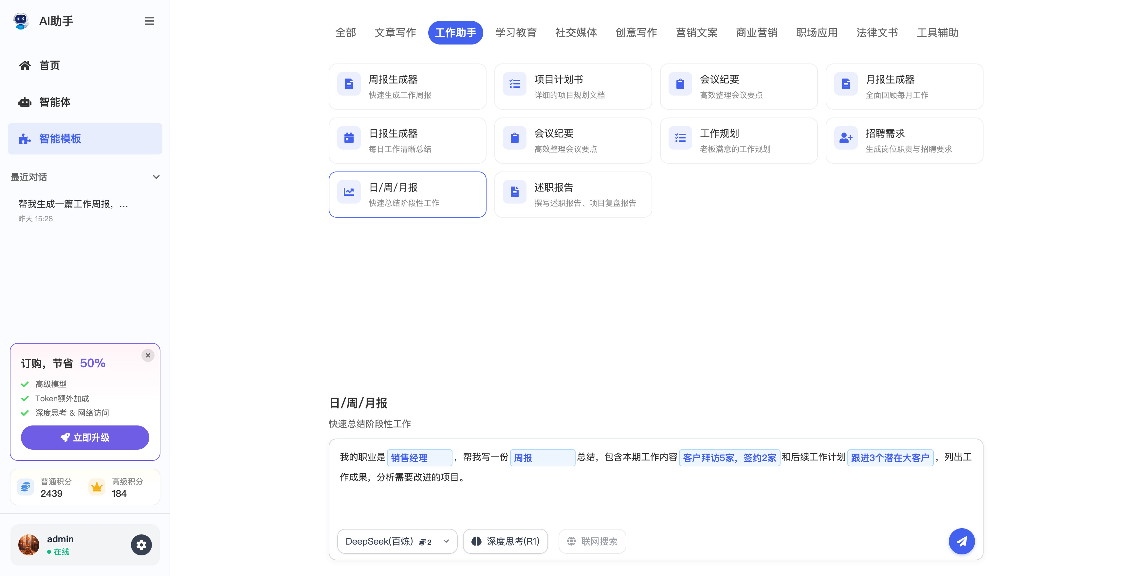Click the 老板满意的工作规划 description
The width and height of the screenshot is (1142, 576).
pos(735,149)
